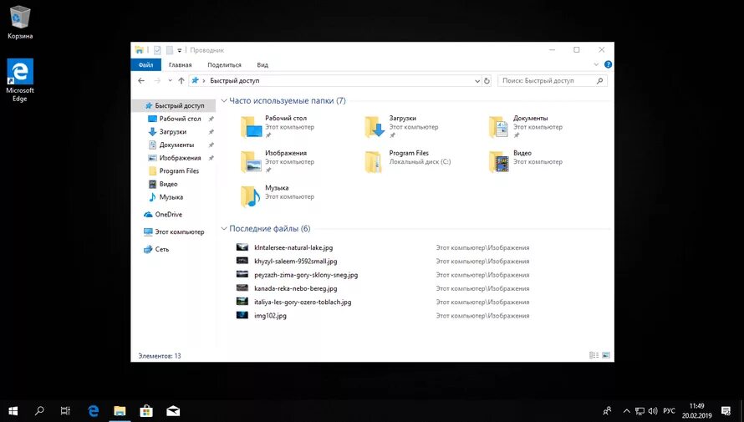Open the network icon in system tray
Image resolution: width=744 pixels, height=422 pixels.
(640, 411)
